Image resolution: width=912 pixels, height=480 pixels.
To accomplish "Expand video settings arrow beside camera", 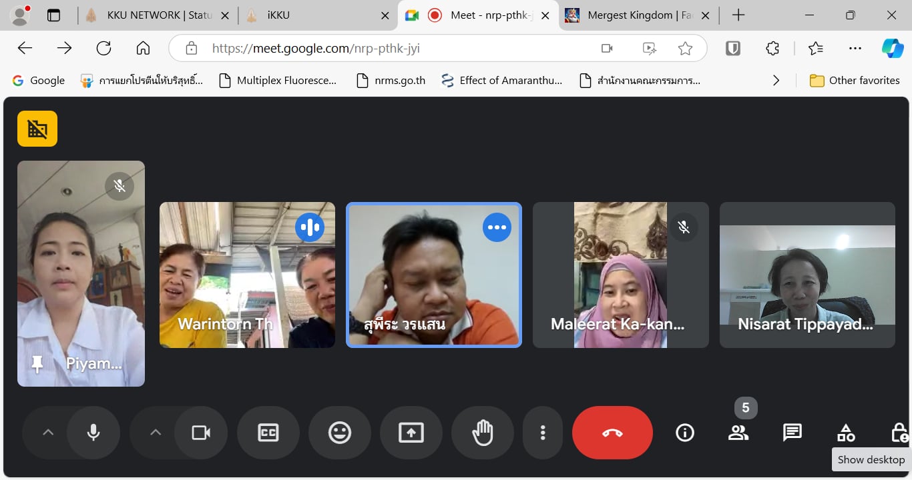I will click(x=156, y=433).
